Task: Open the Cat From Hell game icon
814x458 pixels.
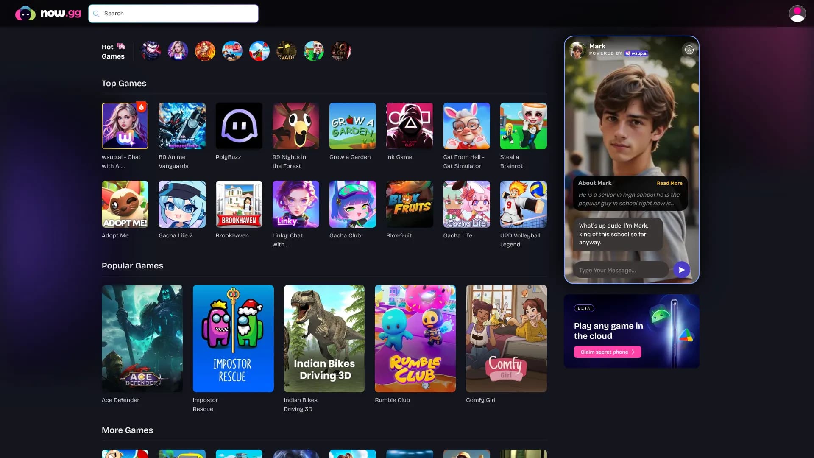Action: click(467, 126)
